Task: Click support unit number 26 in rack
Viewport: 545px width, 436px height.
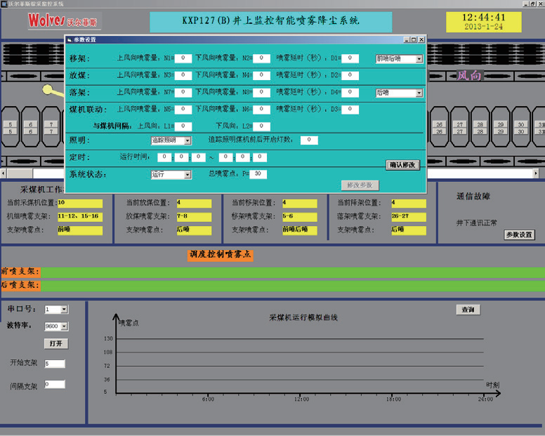Action: (439, 127)
